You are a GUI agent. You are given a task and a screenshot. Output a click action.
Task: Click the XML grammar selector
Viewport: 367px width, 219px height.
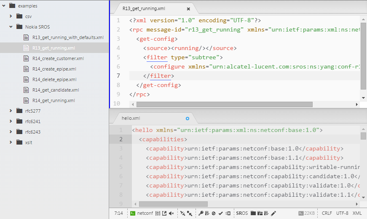pos(357,213)
